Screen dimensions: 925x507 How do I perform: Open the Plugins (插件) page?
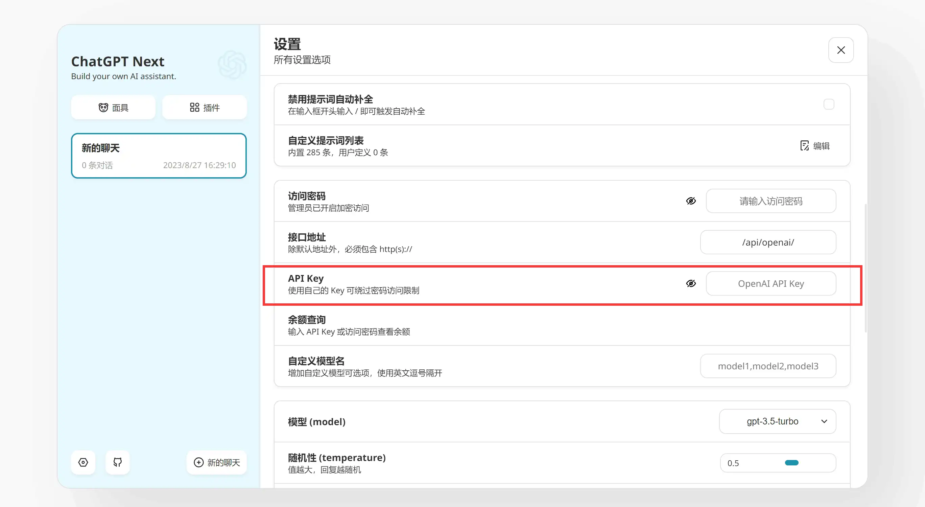[x=204, y=108]
